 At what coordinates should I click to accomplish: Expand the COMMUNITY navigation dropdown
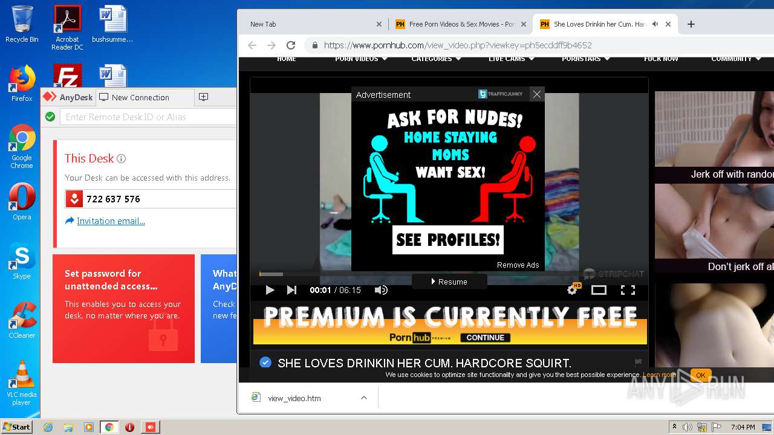(x=735, y=59)
